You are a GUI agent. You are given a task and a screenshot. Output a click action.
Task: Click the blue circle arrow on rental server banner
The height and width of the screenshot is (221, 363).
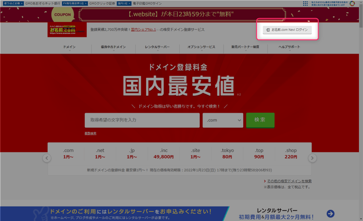(x=331, y=214)
